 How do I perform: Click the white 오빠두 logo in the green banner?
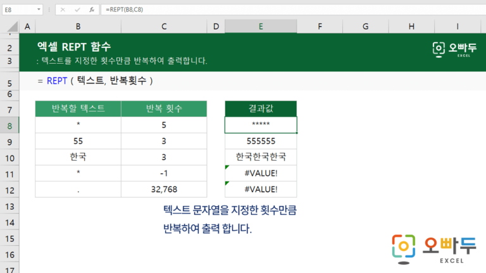(x=454, y=49)
